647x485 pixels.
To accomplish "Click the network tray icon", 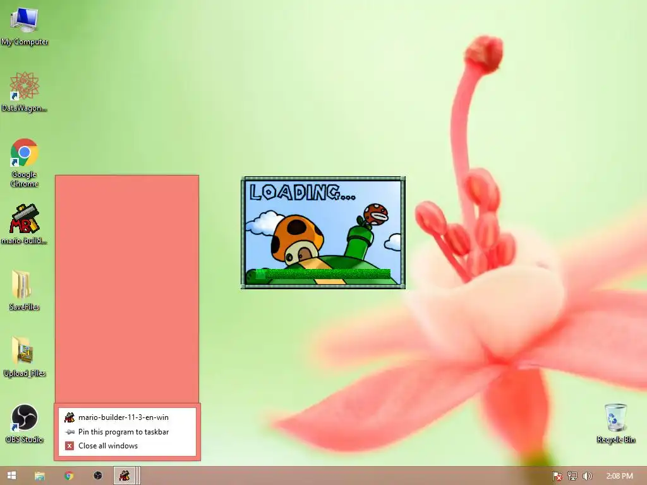I will click(x=572, y=476).
